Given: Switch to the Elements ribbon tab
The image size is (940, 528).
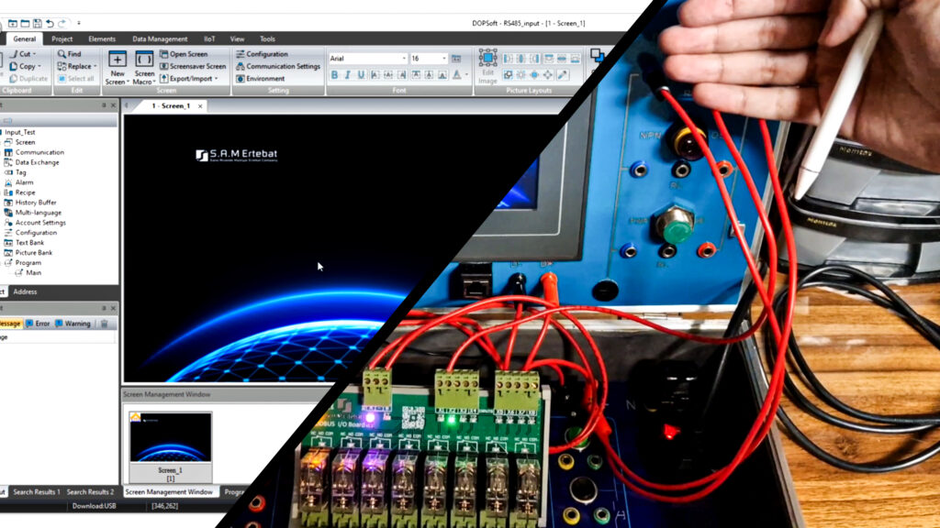Looking at the screenshot, I should [102, 39].
